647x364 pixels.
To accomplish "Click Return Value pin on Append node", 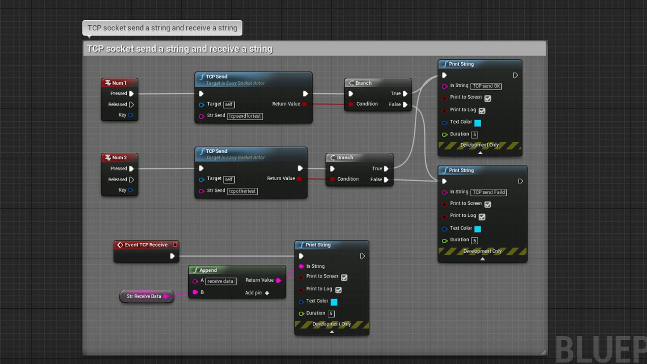I will point(278,280).
